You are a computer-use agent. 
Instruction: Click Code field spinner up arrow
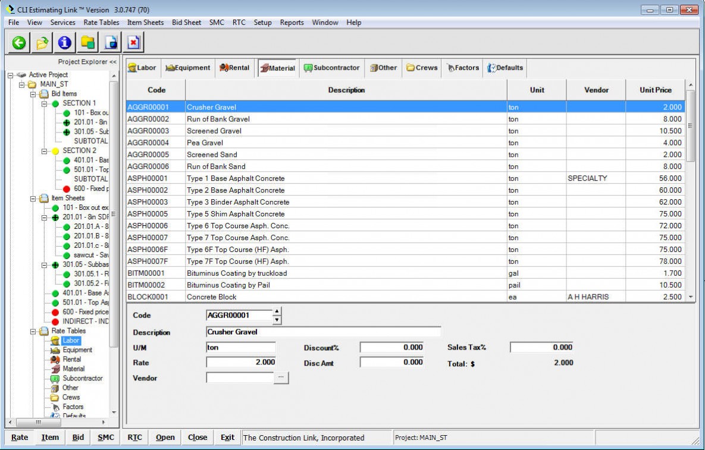(277, 311)
